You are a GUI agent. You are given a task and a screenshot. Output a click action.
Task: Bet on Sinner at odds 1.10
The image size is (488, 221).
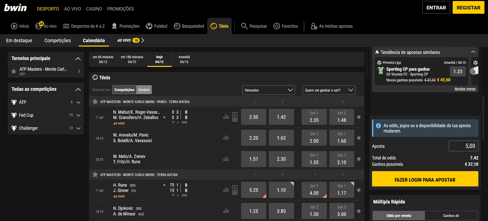281,190
